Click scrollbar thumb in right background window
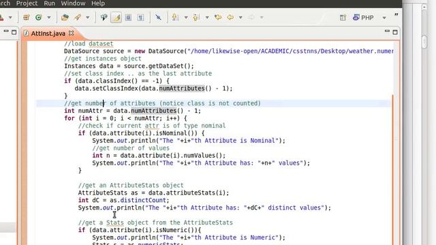 424,42
